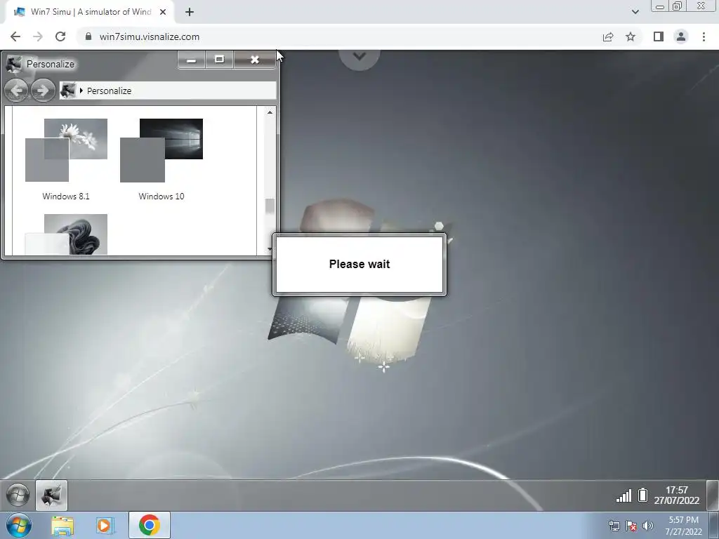719x539 pixels.
Task: Go back in Personalize window
Action: (17, 91)
